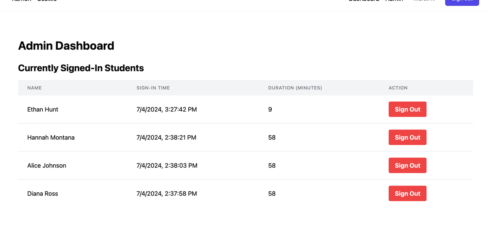488x240 pixels.
Task: Sign out Alice Johnson
Action: pyautogui.click(x=407, y=165)
